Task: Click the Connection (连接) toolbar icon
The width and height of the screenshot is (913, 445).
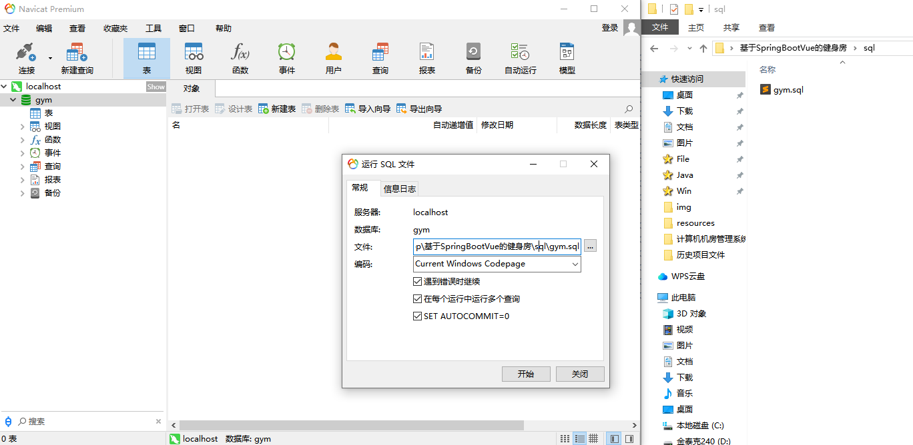Action: click(x=25, y=53)
